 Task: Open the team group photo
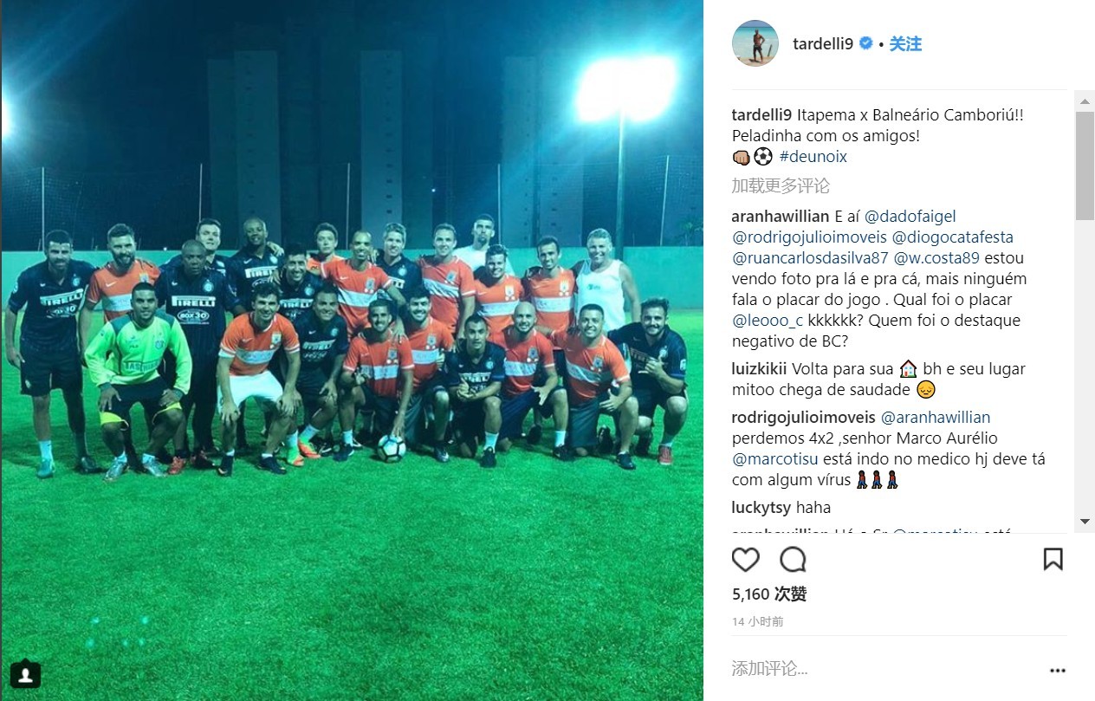[352, 350]
